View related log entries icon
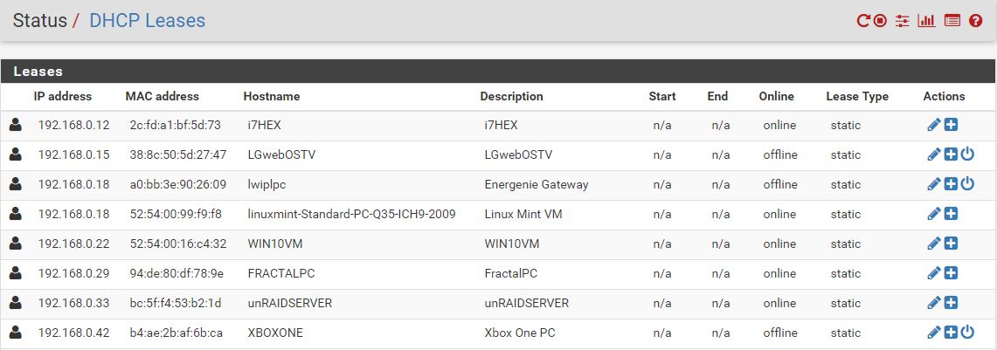997x350 pixels. coord(952,21)
